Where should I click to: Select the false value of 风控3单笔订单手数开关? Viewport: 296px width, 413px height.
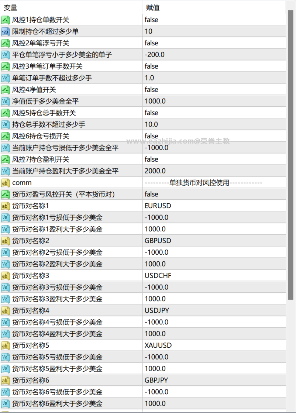click(x=151, y=66)
